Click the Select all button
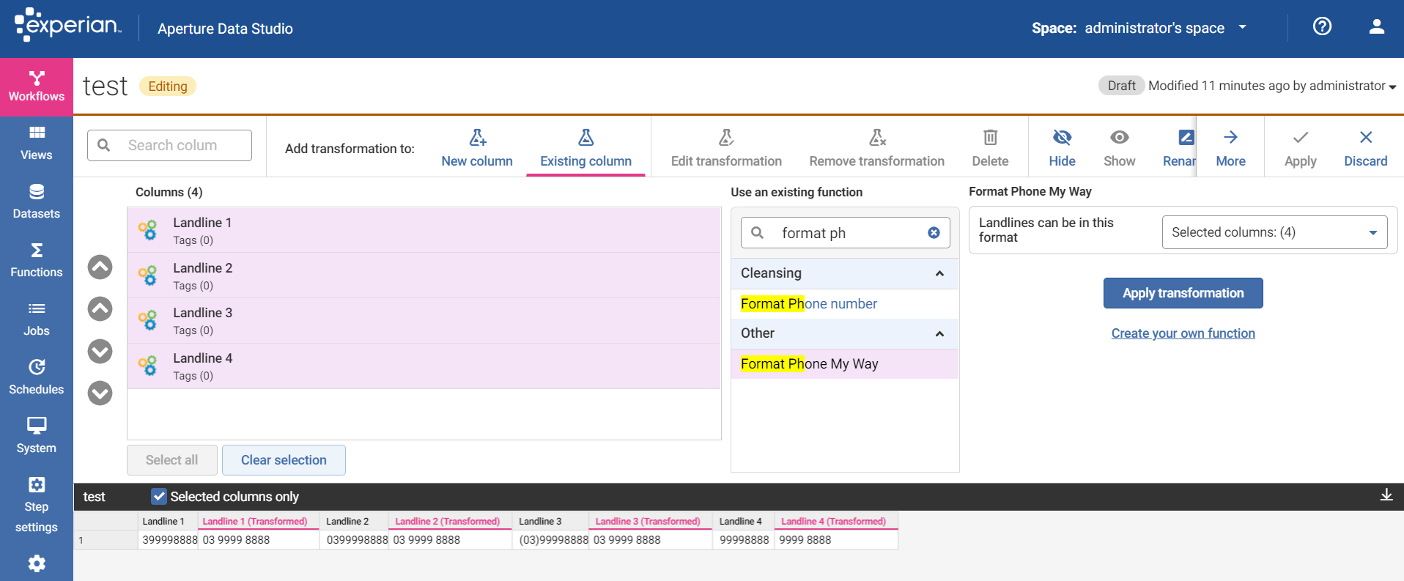 [x=172, y=459]
